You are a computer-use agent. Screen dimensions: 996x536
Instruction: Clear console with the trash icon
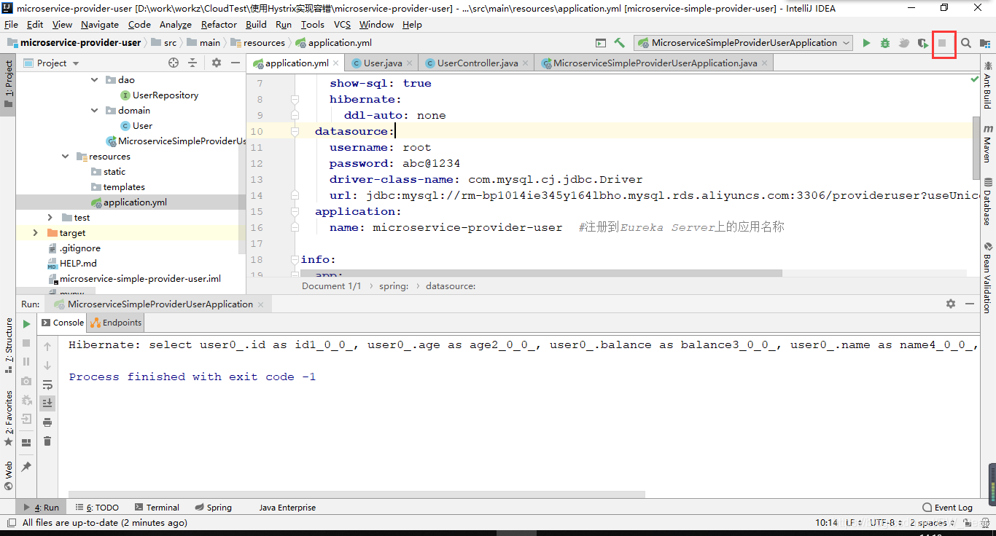pos(47,441)
